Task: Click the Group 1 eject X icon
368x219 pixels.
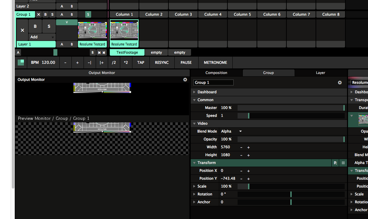Action: [x=39, y=14]
